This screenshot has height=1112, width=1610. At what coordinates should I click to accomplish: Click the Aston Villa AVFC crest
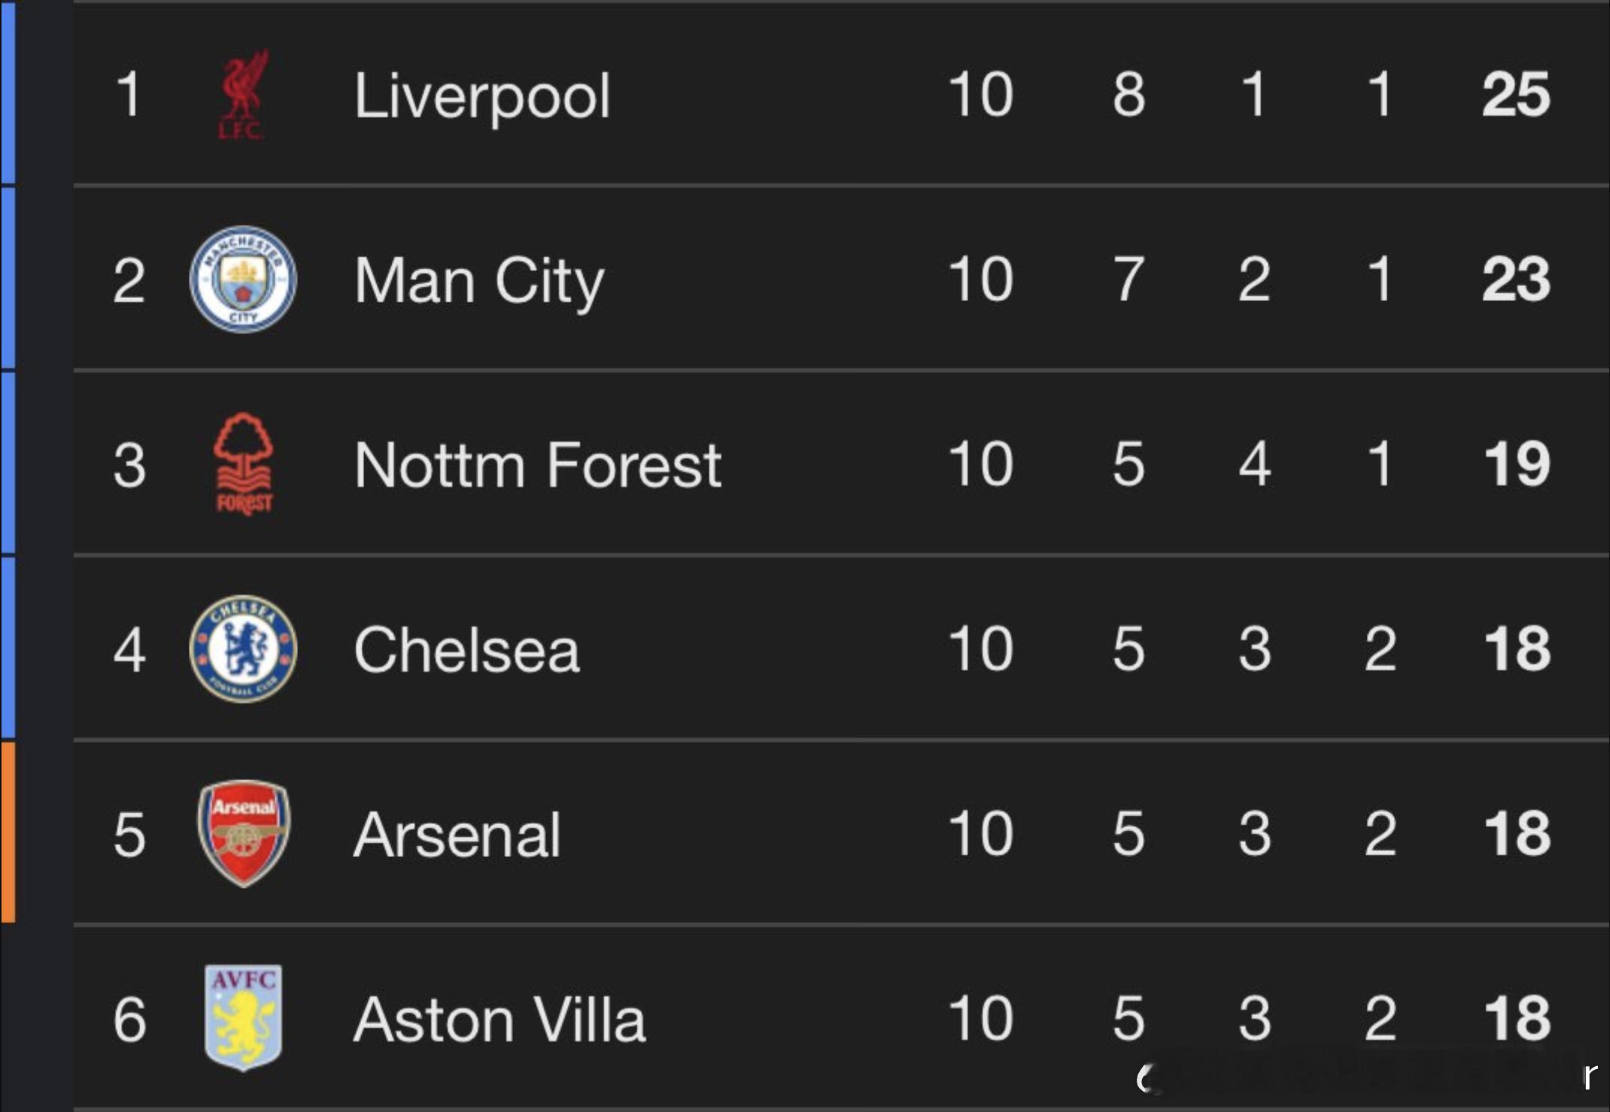(x=243, y=1017)
